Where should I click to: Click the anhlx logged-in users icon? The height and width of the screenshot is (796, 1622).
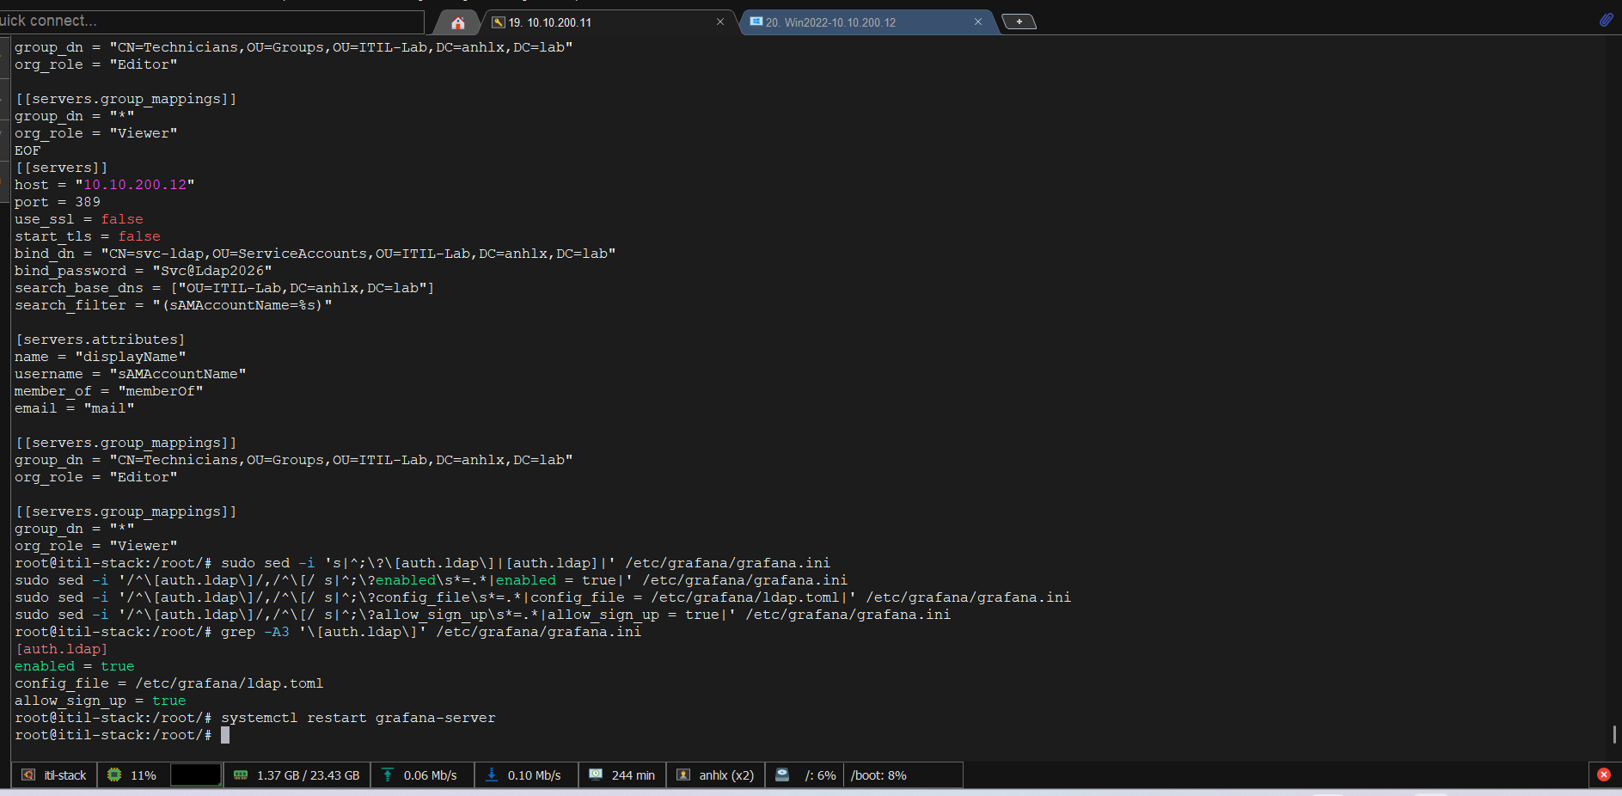[683, 775]
